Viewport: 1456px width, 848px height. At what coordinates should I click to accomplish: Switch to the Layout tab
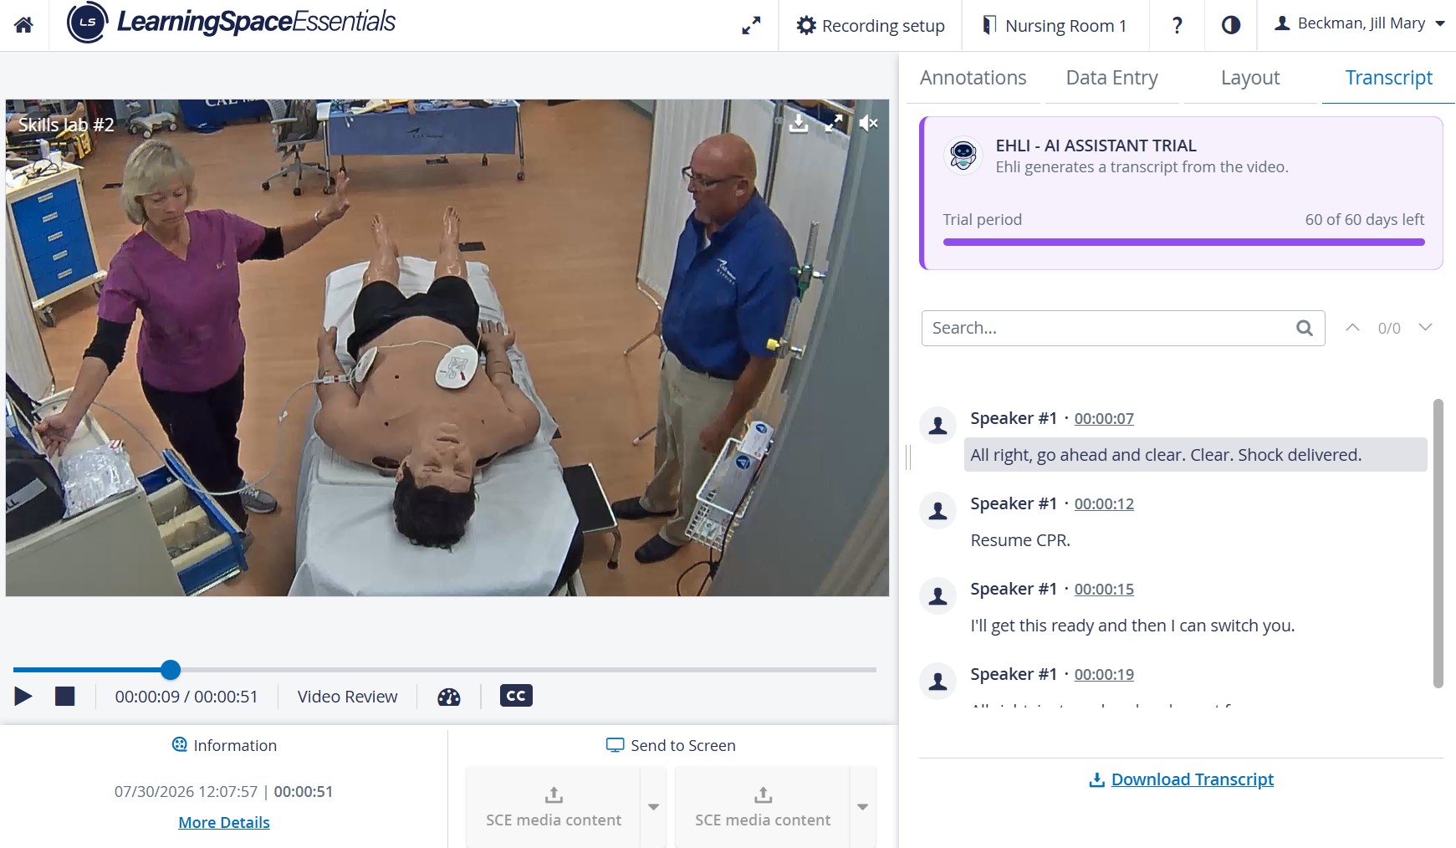click(x=1250, y=78)
